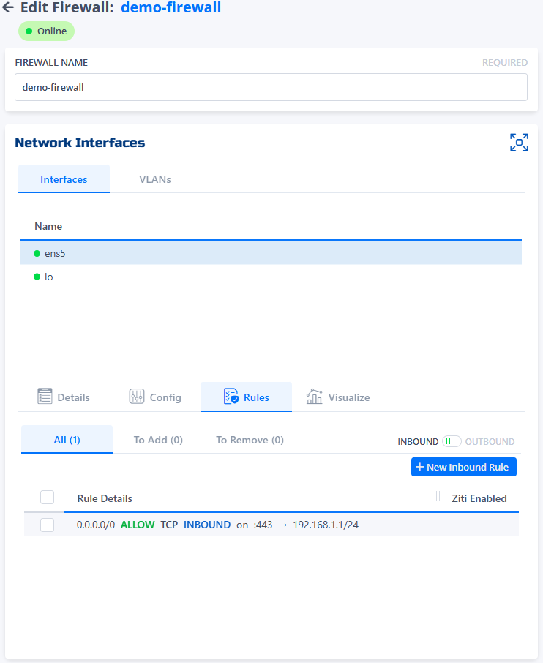Open the demo-firewall link in the header
543x663 pixels.
171,8
